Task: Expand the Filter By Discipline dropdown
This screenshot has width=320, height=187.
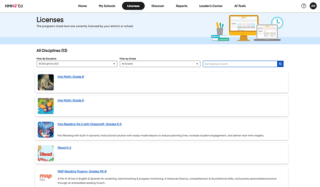Action: [x=77, y=64]
